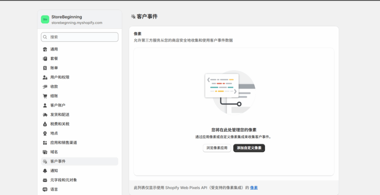Select 域名 in the settings sidebar
The width and height of the screenshot is (380, 195).
pyautogui.click(x=54, y=152)
